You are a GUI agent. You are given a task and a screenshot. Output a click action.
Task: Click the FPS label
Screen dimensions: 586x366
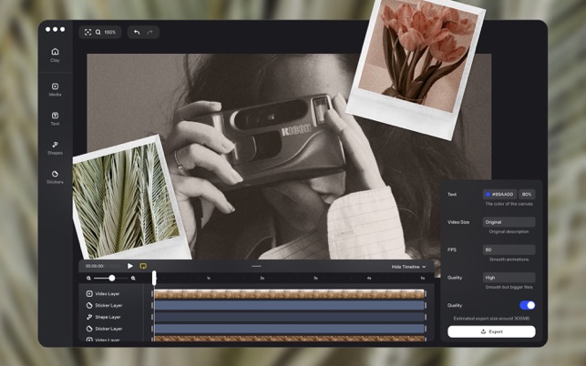pyautogui.click(x=452, y=249)
